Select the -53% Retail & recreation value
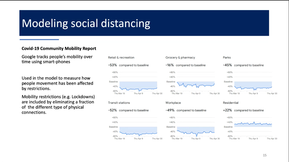This screenshot has width=289, height=162. [113, 65]
